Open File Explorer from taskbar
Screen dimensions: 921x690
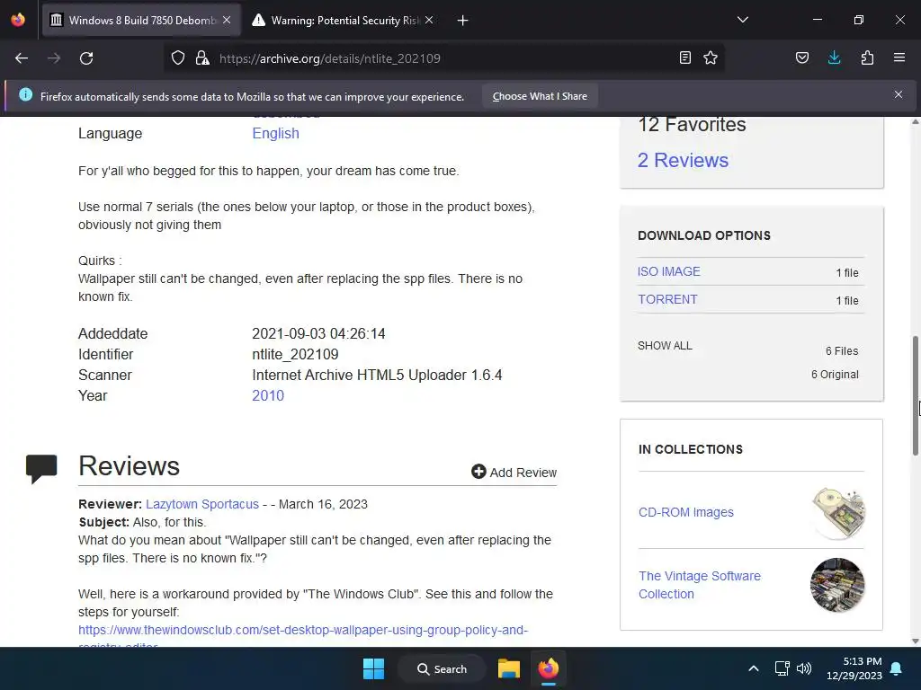(509, 668)
